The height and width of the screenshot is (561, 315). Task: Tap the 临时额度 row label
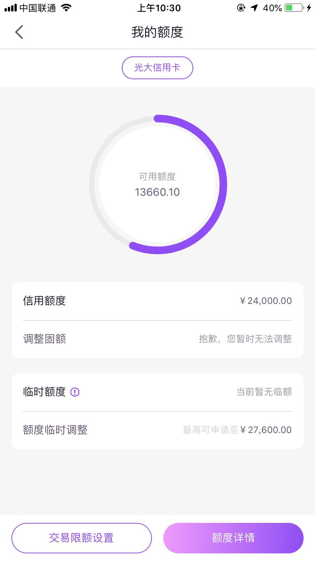point(44,392)
